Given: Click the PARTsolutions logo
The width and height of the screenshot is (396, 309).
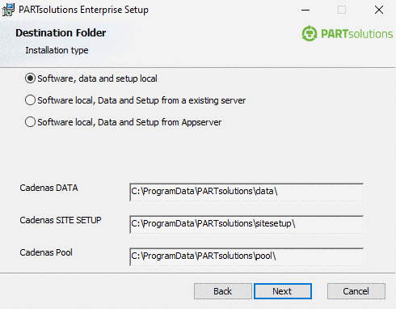Looking at the screenshot, I should click(x=348, y=34).
